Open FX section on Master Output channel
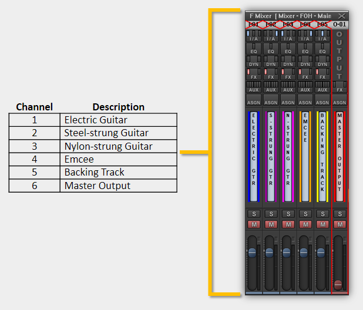The height and width of the screenshot is (310, 363). coord(339,90)
